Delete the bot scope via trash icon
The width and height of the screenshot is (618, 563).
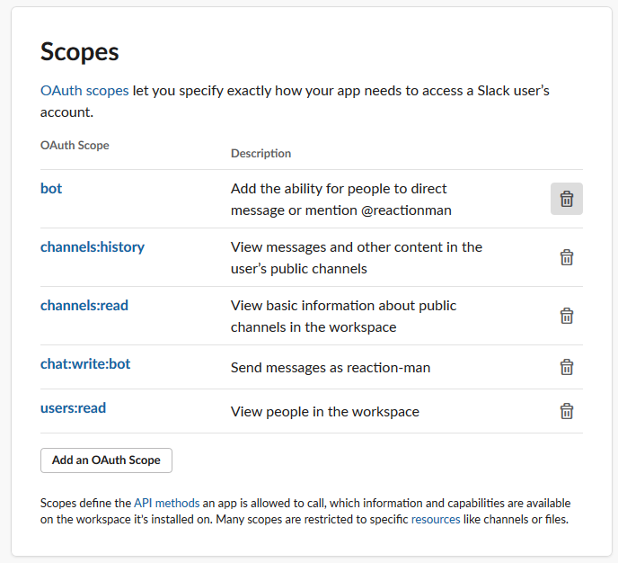[567, 199]
